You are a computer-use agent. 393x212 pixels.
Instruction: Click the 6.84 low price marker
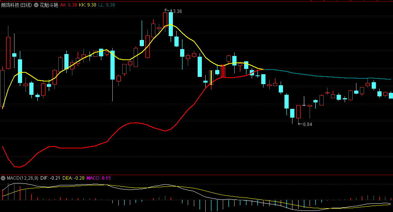pyautogui.click(x=307, y=124)
